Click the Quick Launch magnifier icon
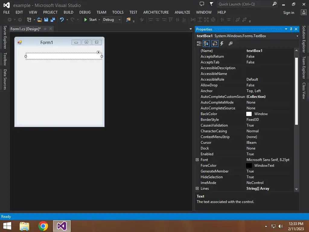Image resolution: width=309 pixels, height=232 pixels. pos(274,4)
